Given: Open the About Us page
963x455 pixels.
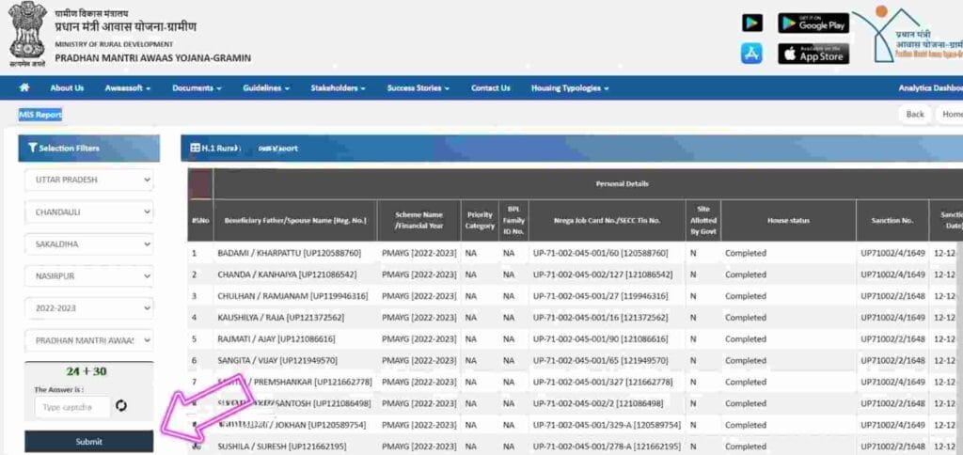Looking at the screenshot, I should (67, 87).
